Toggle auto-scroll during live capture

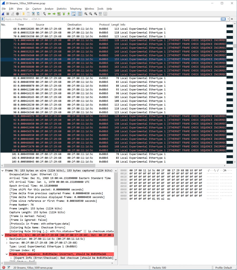pyautogui.click(x=74, y=14)
